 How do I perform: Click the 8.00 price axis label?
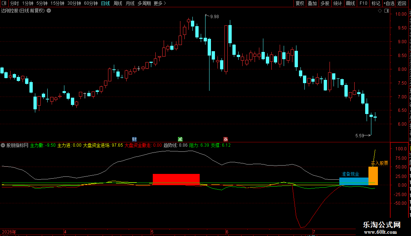pos(402,69)
